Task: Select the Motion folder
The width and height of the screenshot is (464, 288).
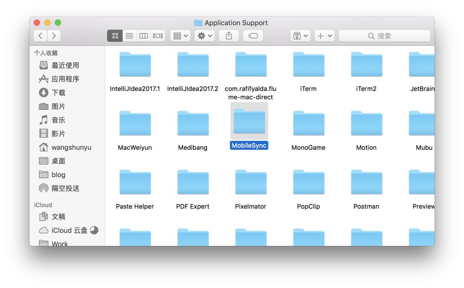Action: (x=366, y=130)
